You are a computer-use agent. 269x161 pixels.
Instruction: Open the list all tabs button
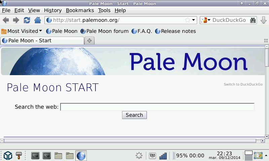click(x=266, y=41)
